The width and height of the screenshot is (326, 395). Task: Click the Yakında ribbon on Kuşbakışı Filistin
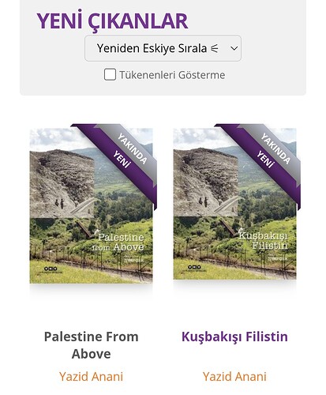[275, 149]
